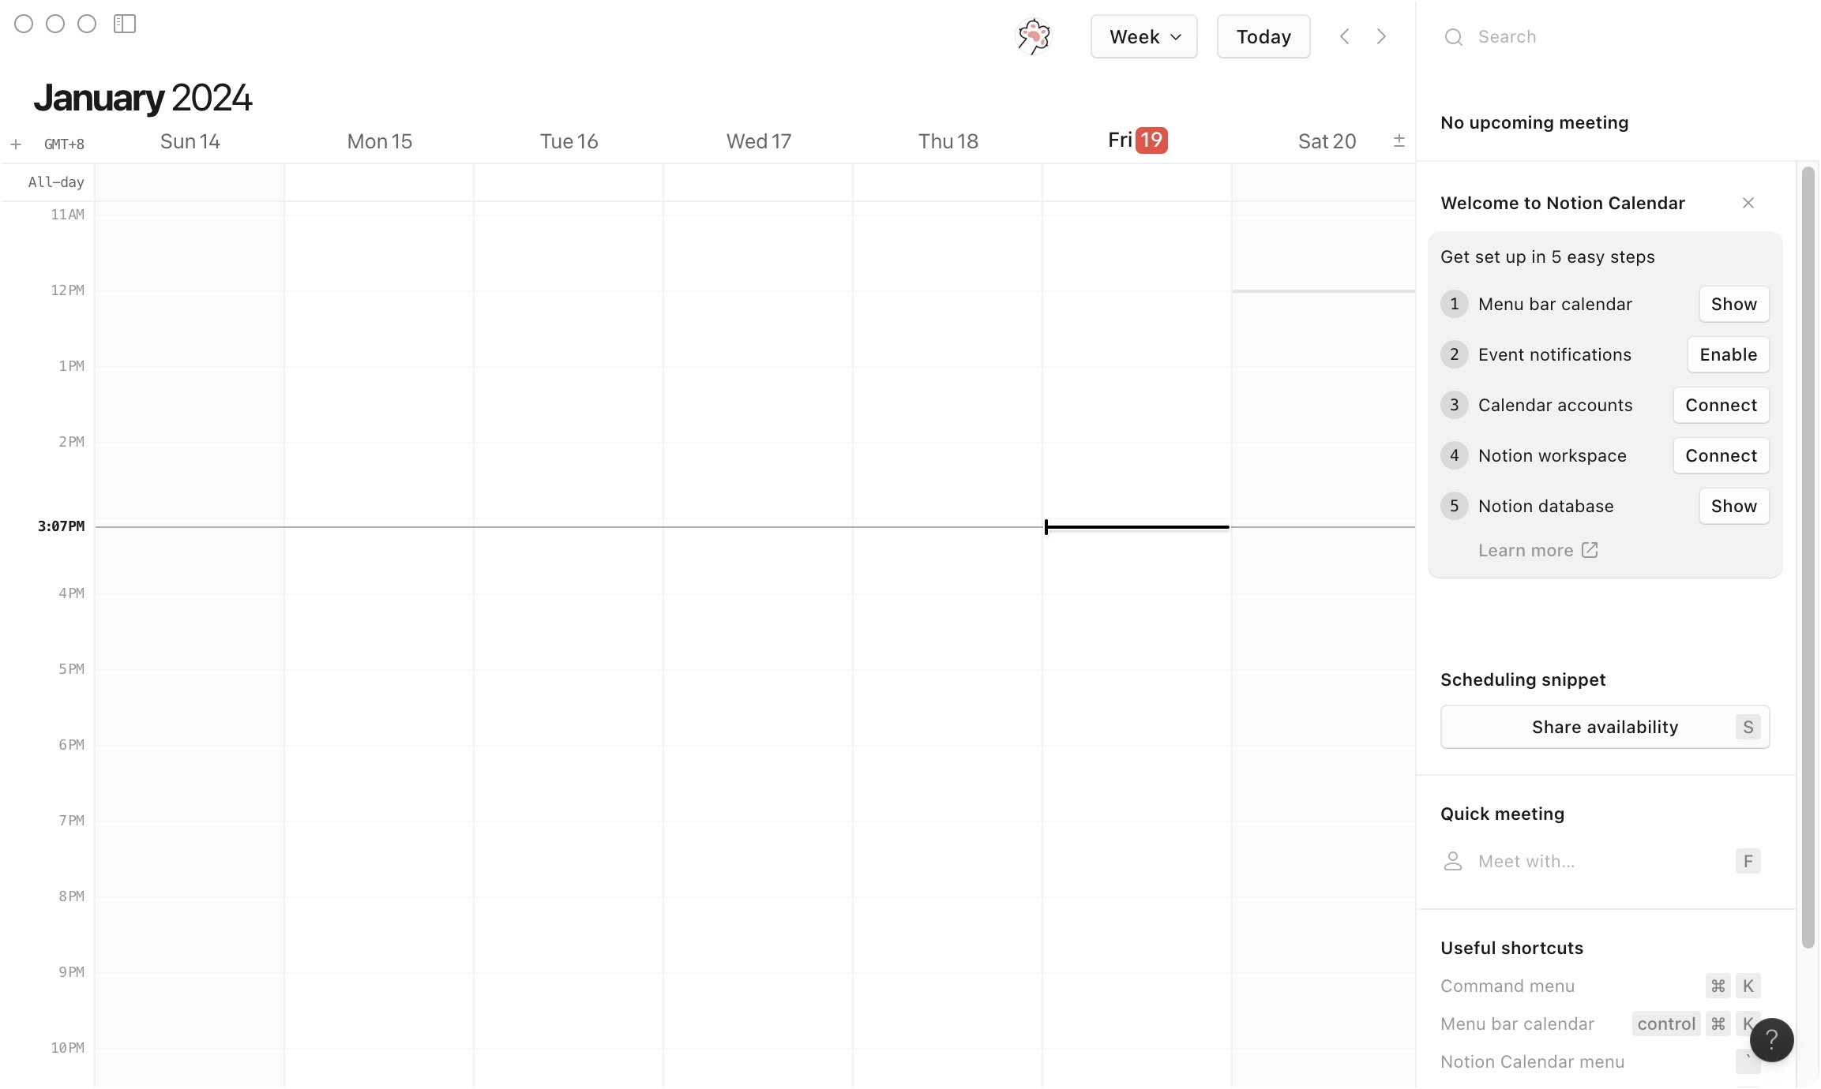1821x1089 pixels.
Task: Open the Week view dropdown
Action: 1143,36
